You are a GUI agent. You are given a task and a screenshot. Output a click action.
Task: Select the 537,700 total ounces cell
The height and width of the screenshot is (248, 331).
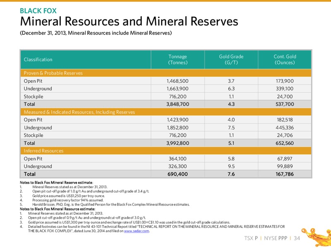[x=285, y=104]
